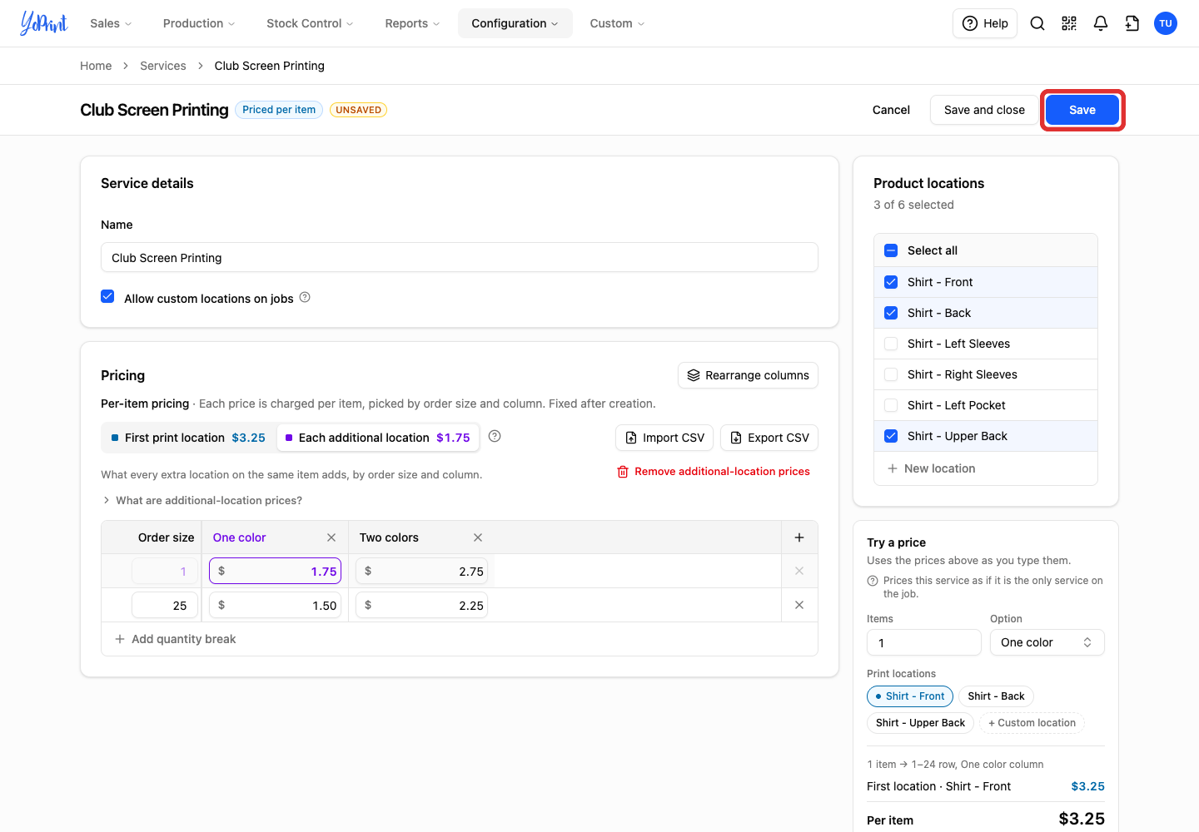
Task: Click the Save button
Action: click(x=1082, y=110)
